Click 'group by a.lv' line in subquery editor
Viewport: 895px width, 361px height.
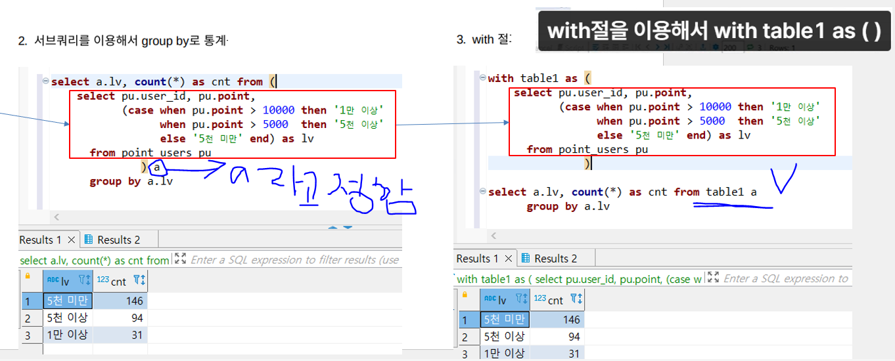coord(131,181)
